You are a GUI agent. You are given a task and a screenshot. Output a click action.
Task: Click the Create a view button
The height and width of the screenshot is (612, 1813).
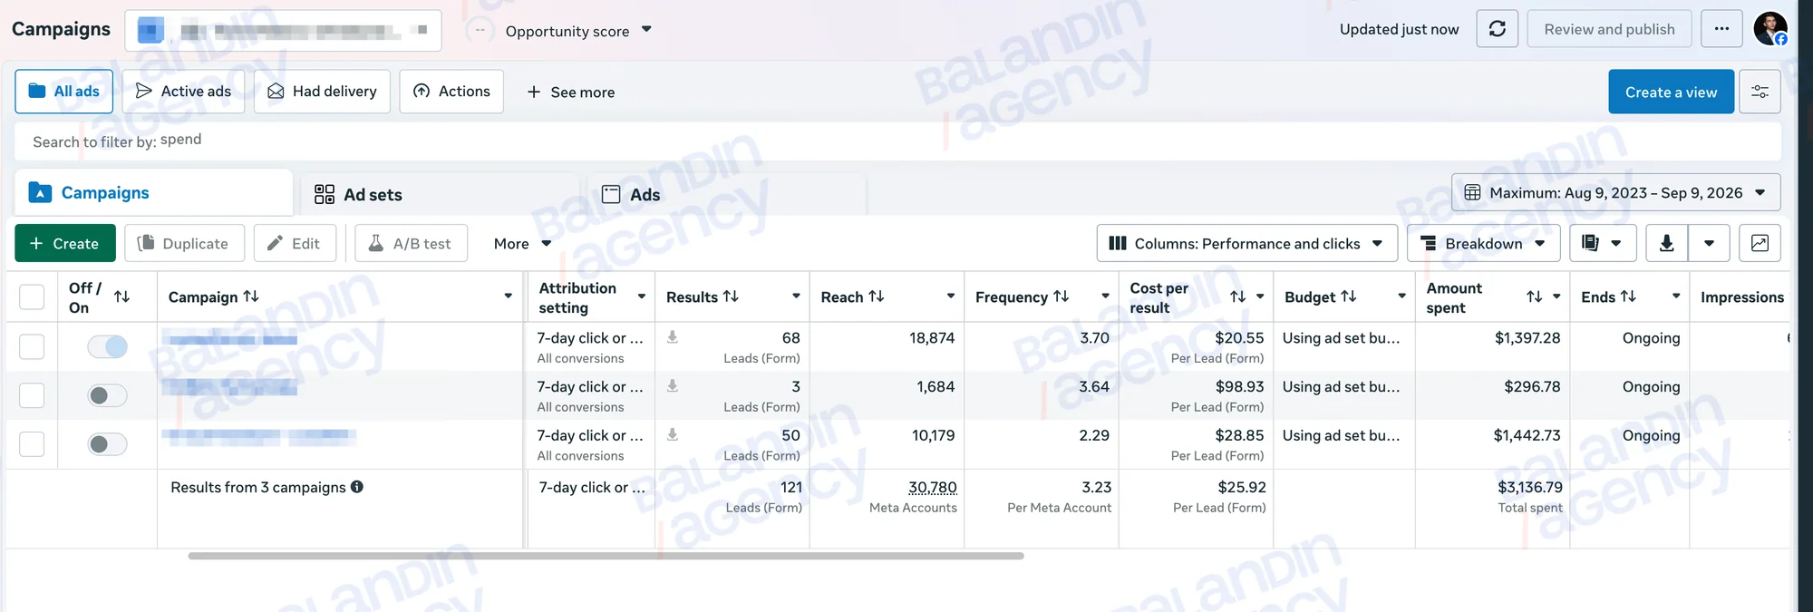[1671, 92]
